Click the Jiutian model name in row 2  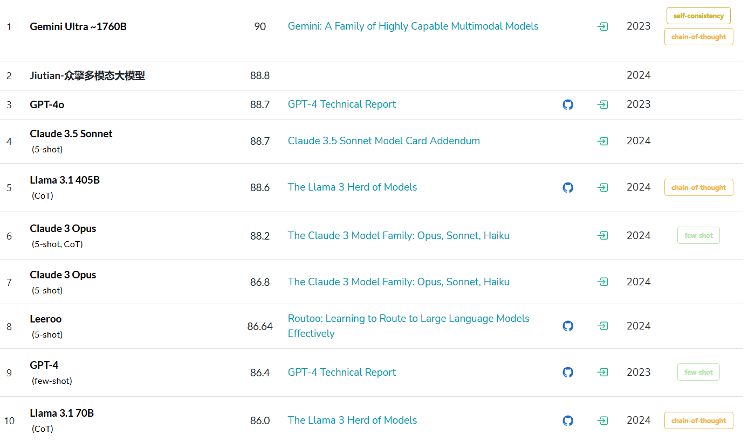pyautogui.click(x=87, y=76)
